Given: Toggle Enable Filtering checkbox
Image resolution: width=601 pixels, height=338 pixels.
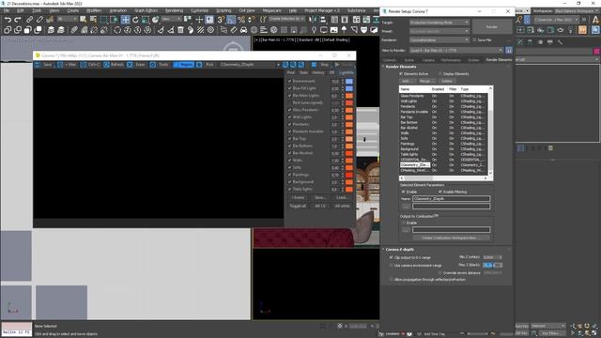Looking at the screenshot, I should pyautogui.click(x=440, y=192).
